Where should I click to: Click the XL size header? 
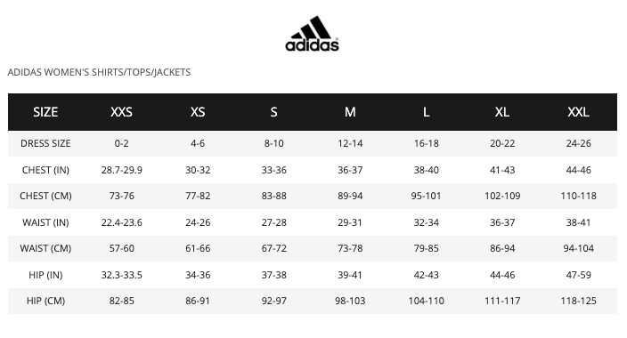[x=502, y=112]
